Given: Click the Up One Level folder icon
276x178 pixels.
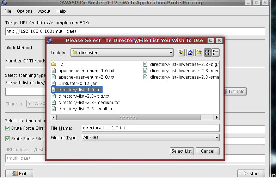Looking at the screenshot, I should 181,53.
